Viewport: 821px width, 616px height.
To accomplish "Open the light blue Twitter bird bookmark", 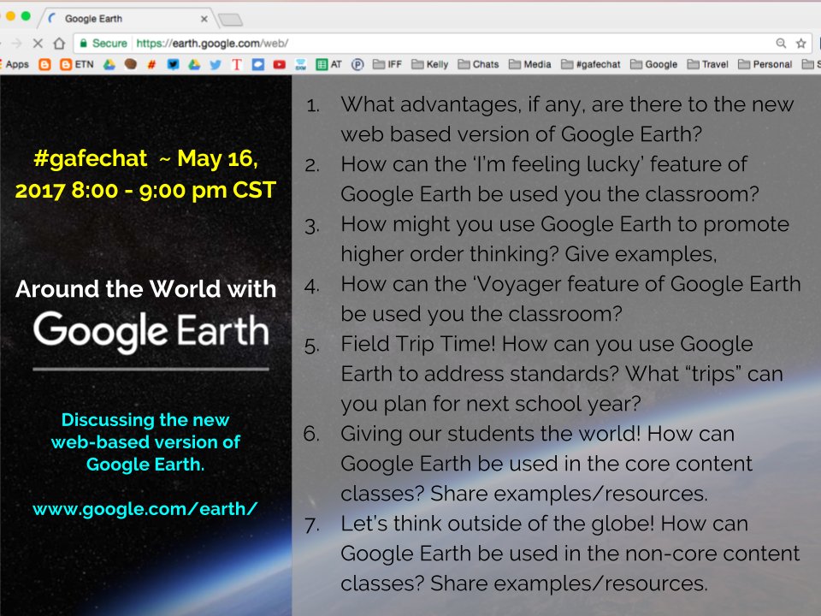I will pos(216,64).
